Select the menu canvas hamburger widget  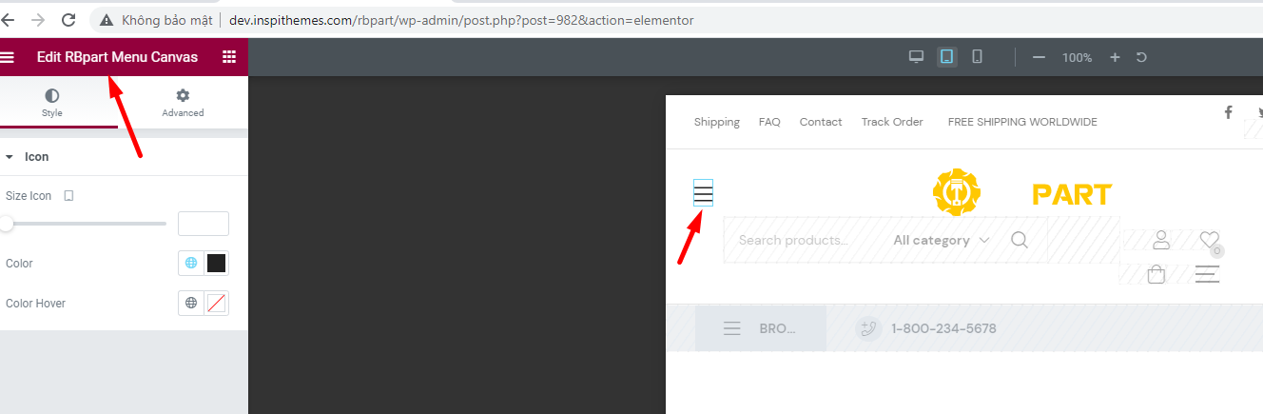(x=703, y=192)
